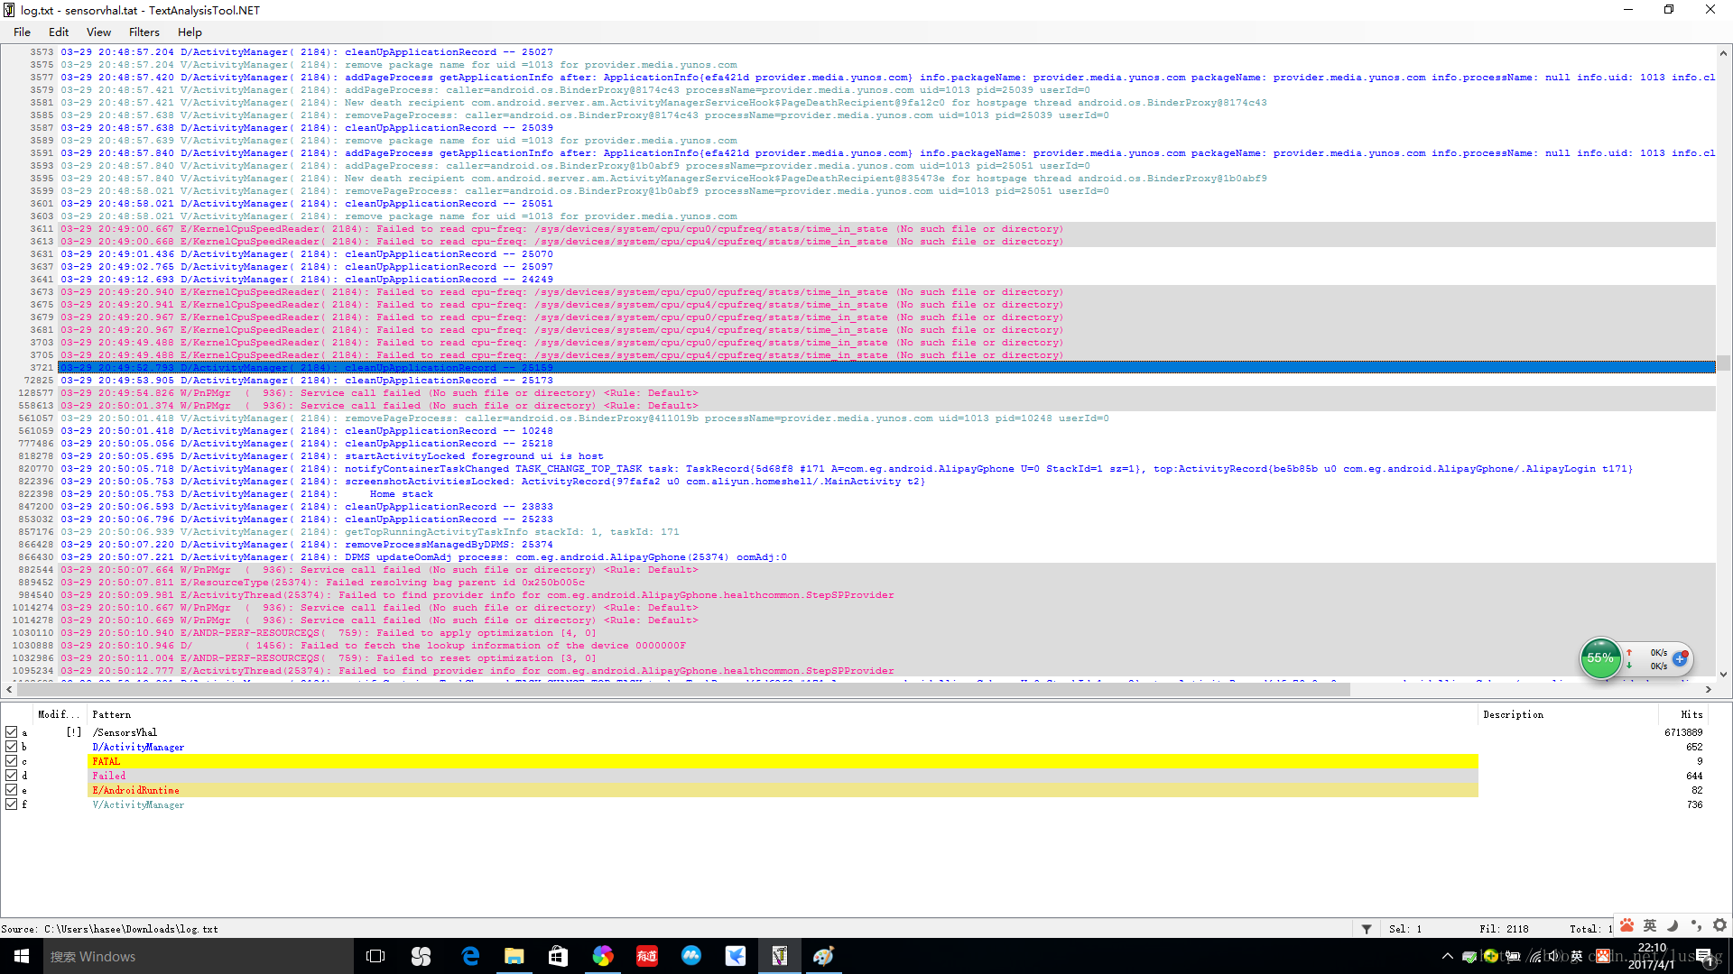Click the horizontal scrollbar of log view
Image resolution: width=1733 pixels, height=974 pixels.
tap(683, 689)
